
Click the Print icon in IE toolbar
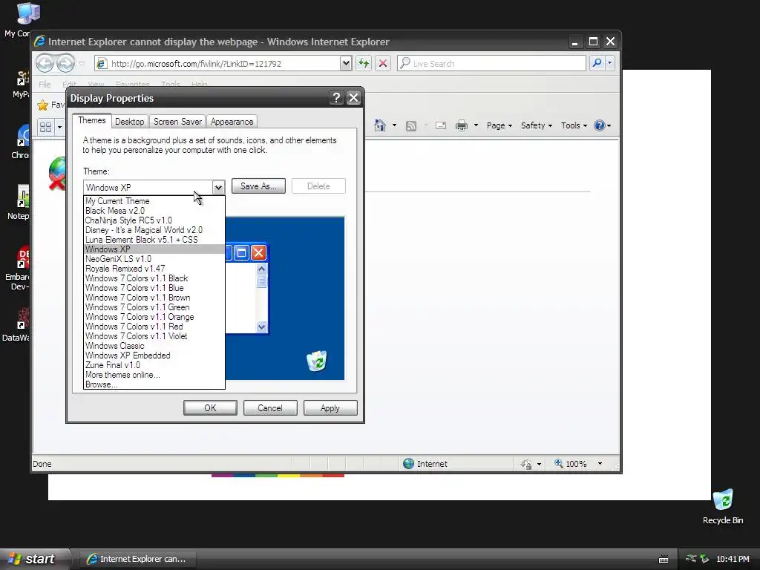click(462, 125)
